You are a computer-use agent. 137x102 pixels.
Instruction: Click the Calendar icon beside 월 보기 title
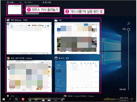tap(56, 58)
